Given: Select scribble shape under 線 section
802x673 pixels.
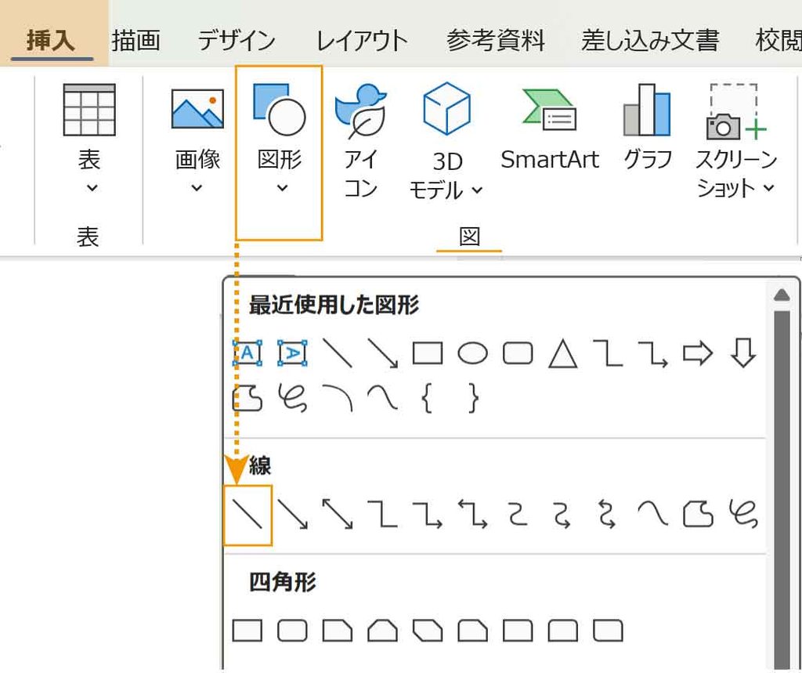Looking at the screenshot, I should click(743, 514).
